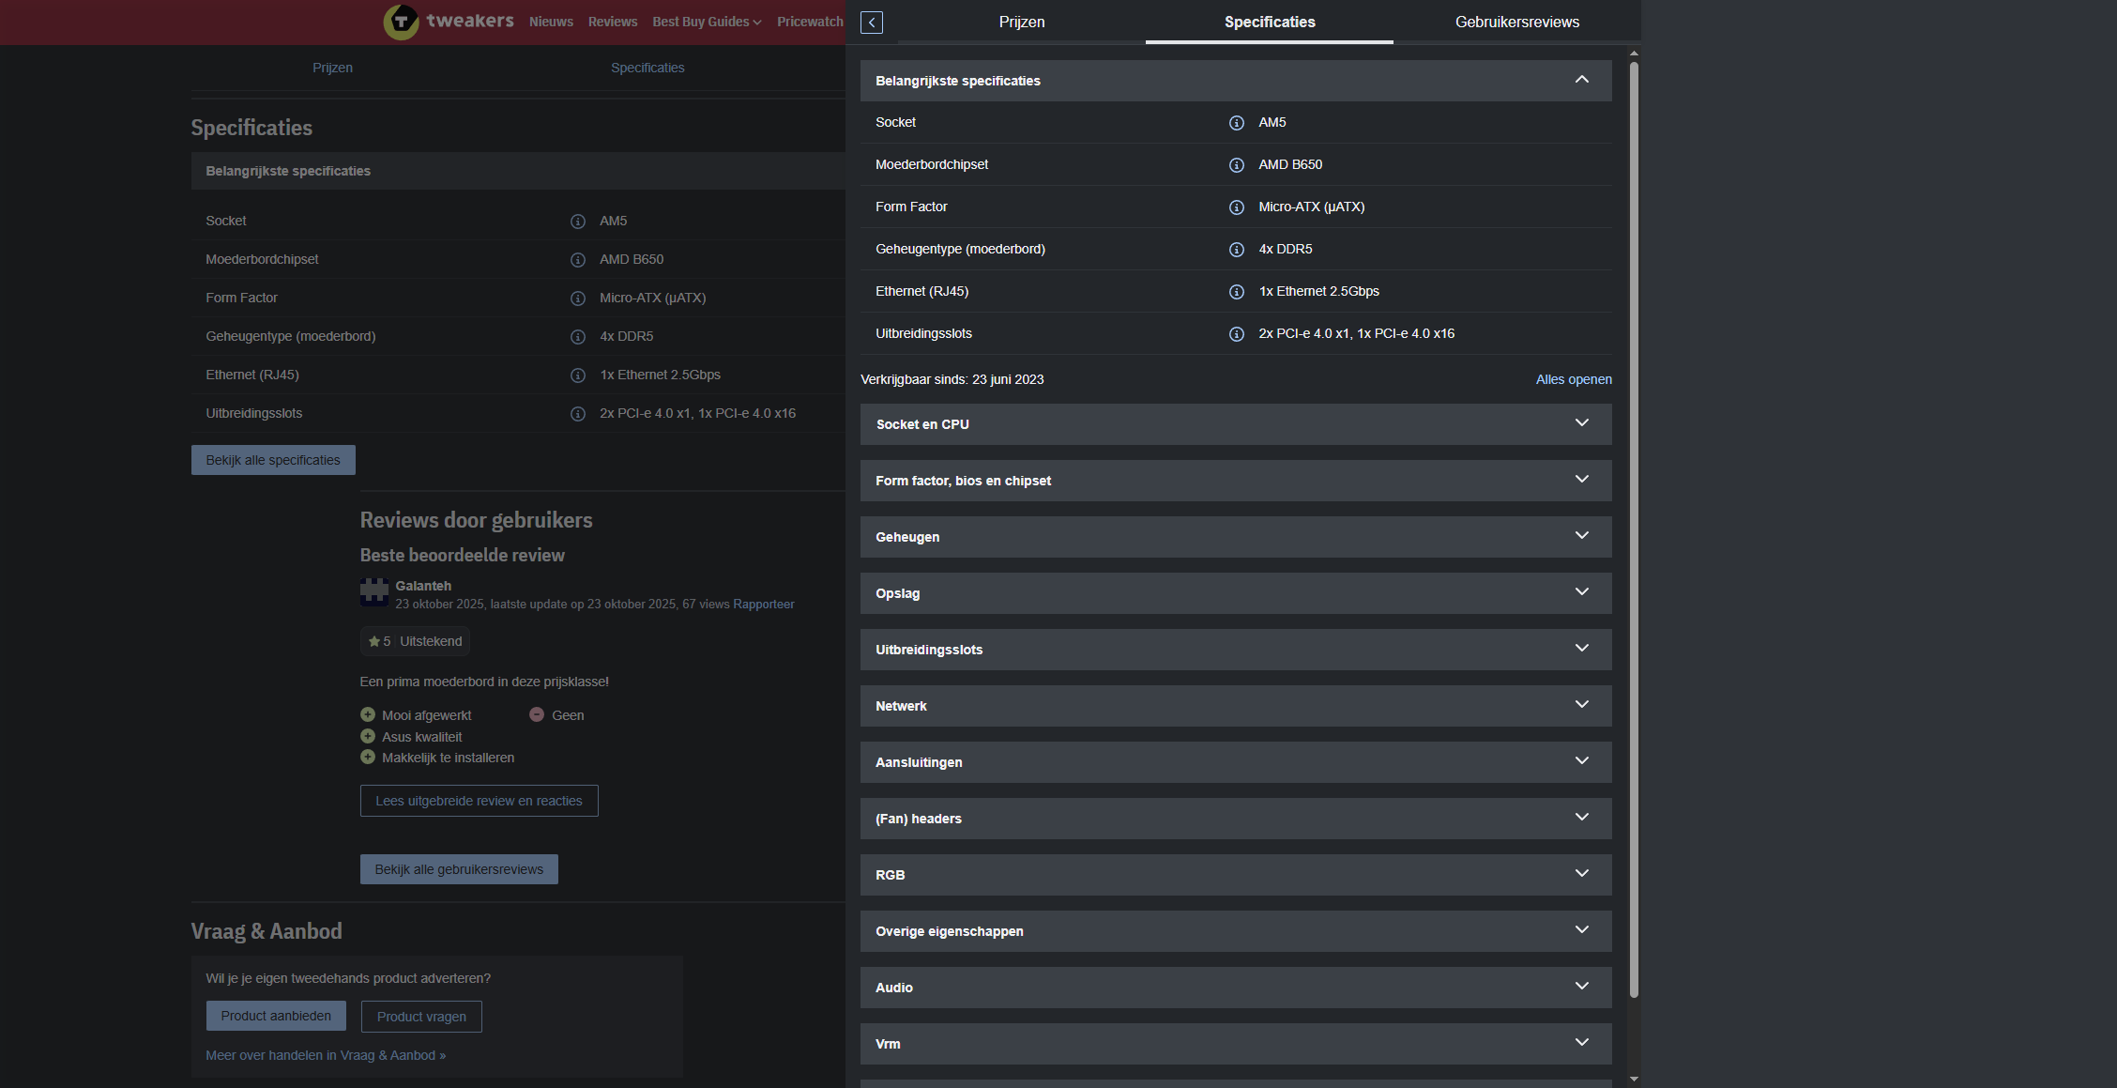Click info icon for Ethernet 2.5Gbps row
The width and height of the screenshot is (2117, 1088).
pos(1237,292)
